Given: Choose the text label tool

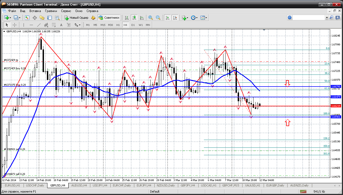Looking at the screenshot, I should click(x=61, y=25).
